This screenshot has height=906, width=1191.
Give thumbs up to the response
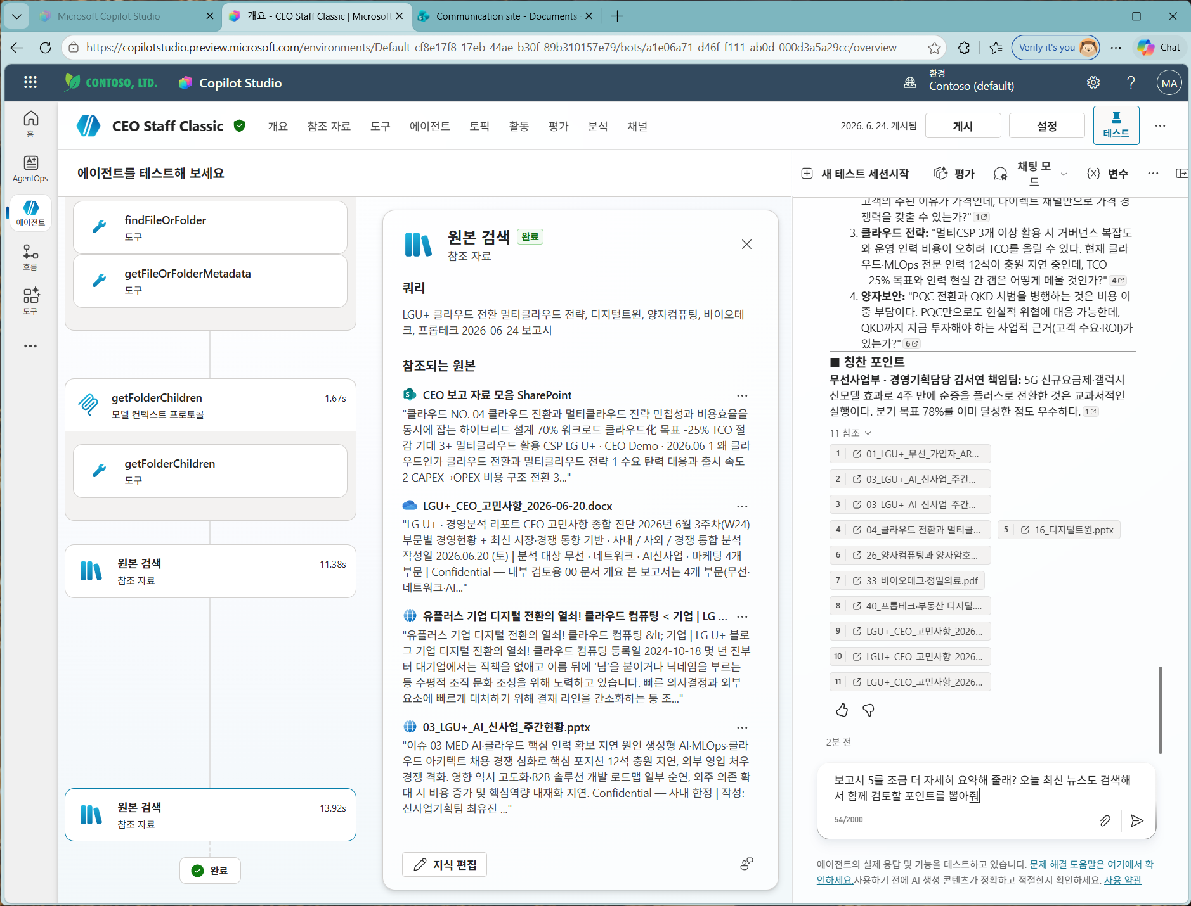[842, 710]
